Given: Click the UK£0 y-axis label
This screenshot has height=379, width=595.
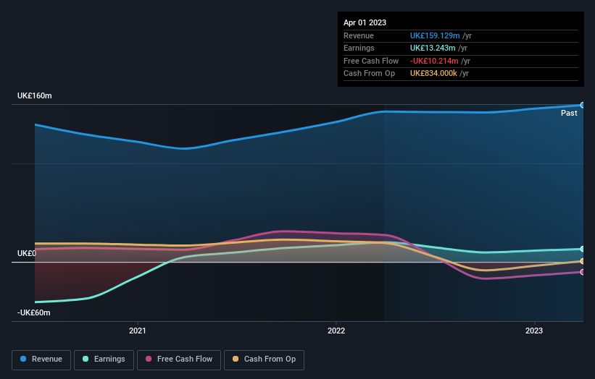Looking at the screenshot, I should [x=27, y=253].
